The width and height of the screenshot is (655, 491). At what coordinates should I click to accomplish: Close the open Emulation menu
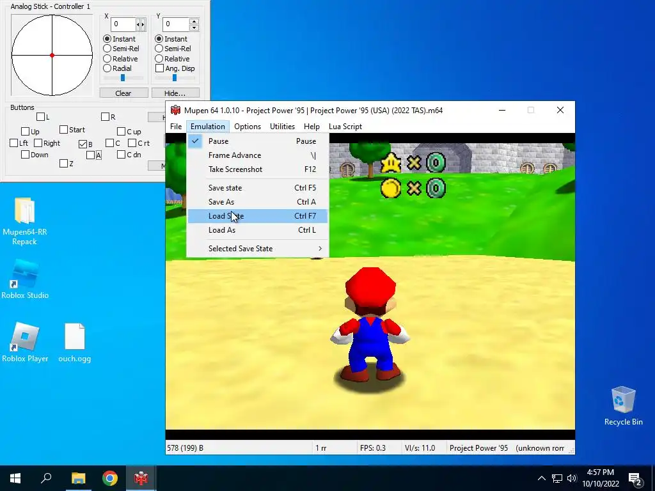click(208, 127)
